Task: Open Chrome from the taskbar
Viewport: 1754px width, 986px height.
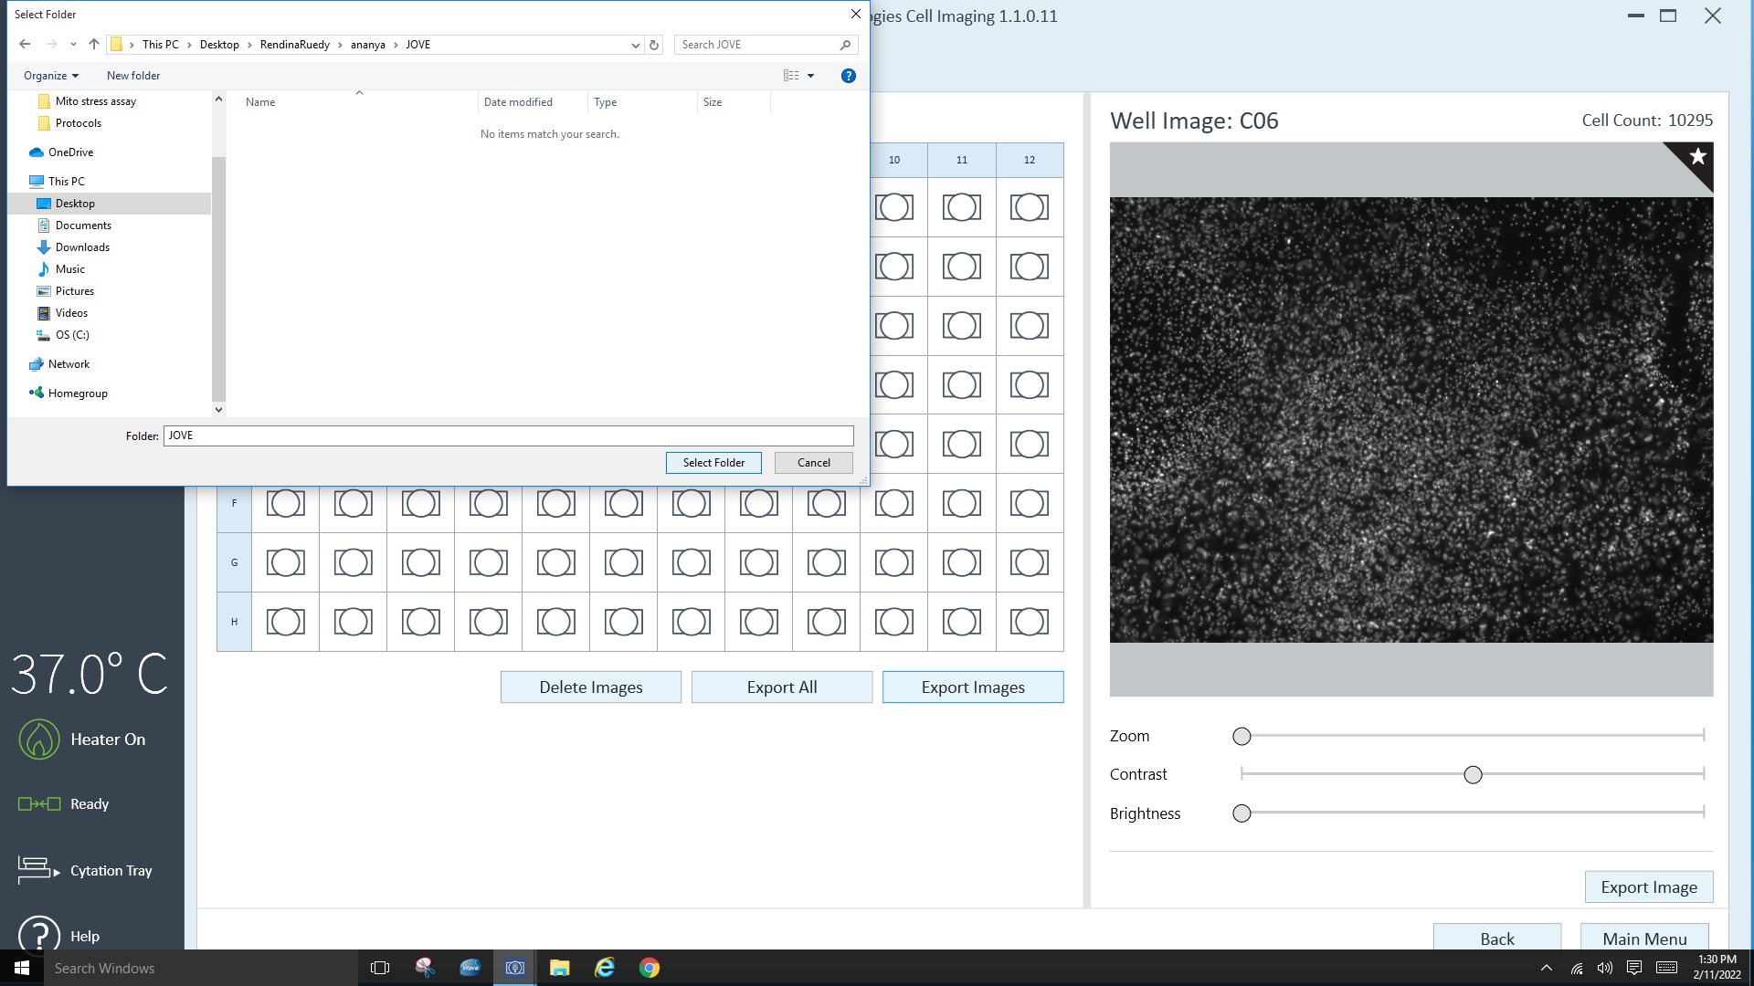Action: [x=649, y=968]
